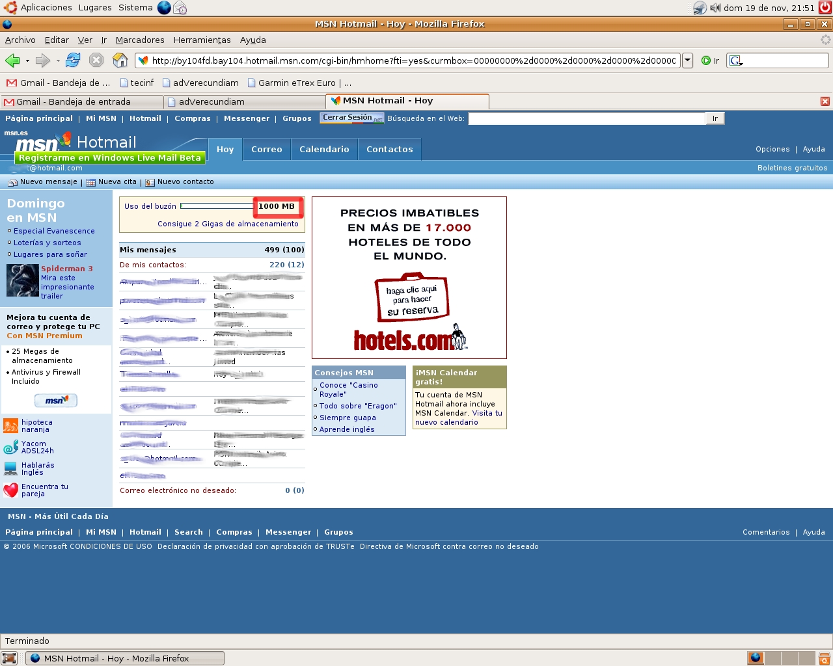Click the stop loading icon

[96, 60]
